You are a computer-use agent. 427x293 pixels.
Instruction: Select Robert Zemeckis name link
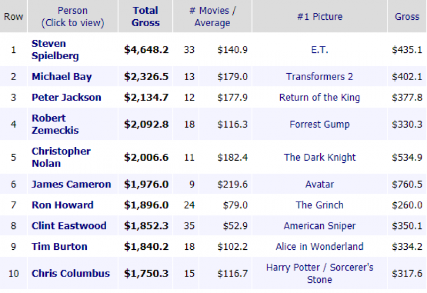click(x=55, y=124)
